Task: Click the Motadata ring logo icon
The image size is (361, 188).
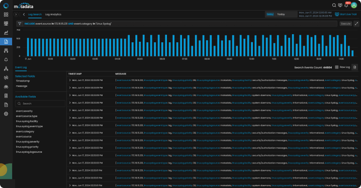Action: (6, 6)
